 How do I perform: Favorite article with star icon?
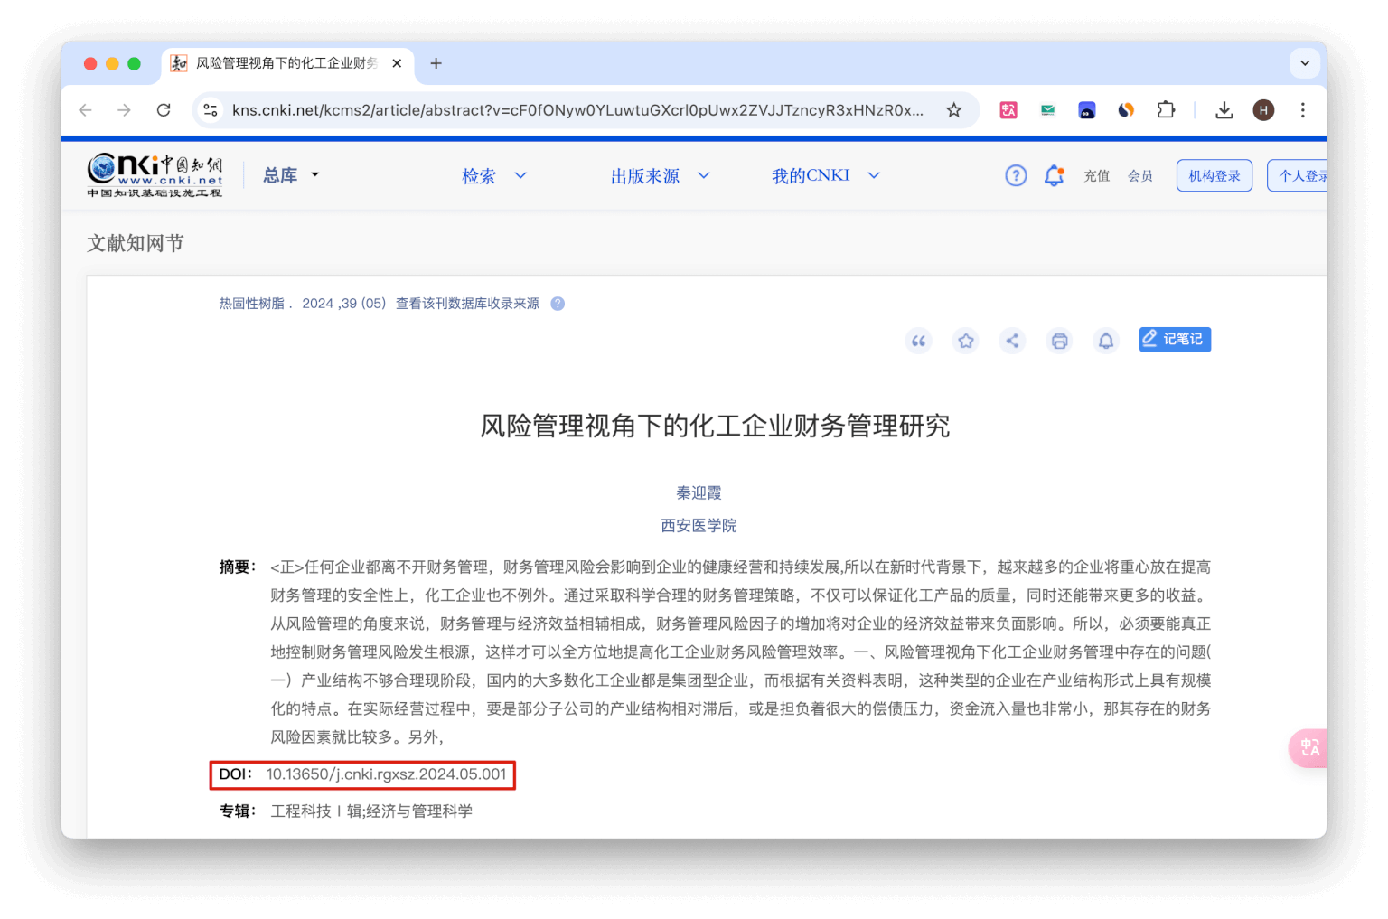click(966, 341)
